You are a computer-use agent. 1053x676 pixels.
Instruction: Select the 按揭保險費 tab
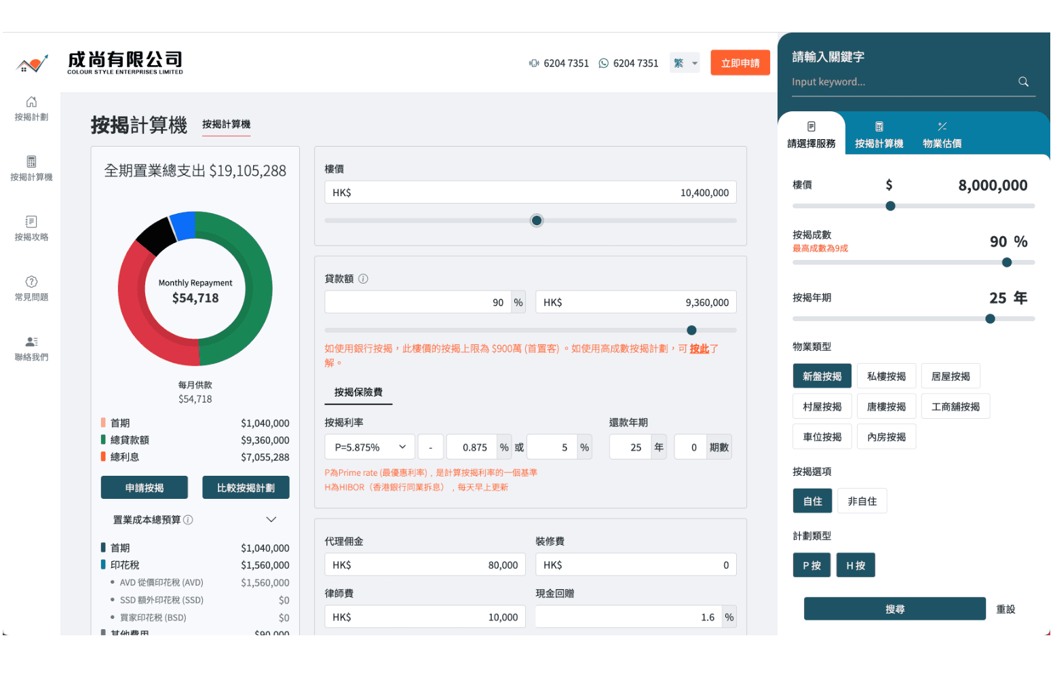tap(358, 392)
